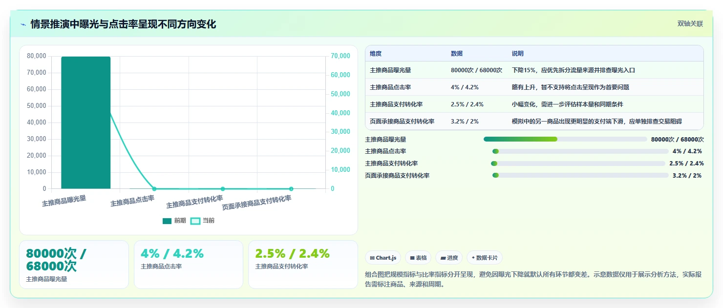Click the 数据卡片 tag chip
This screenshot has width=723, height=308.
(484, 258)
